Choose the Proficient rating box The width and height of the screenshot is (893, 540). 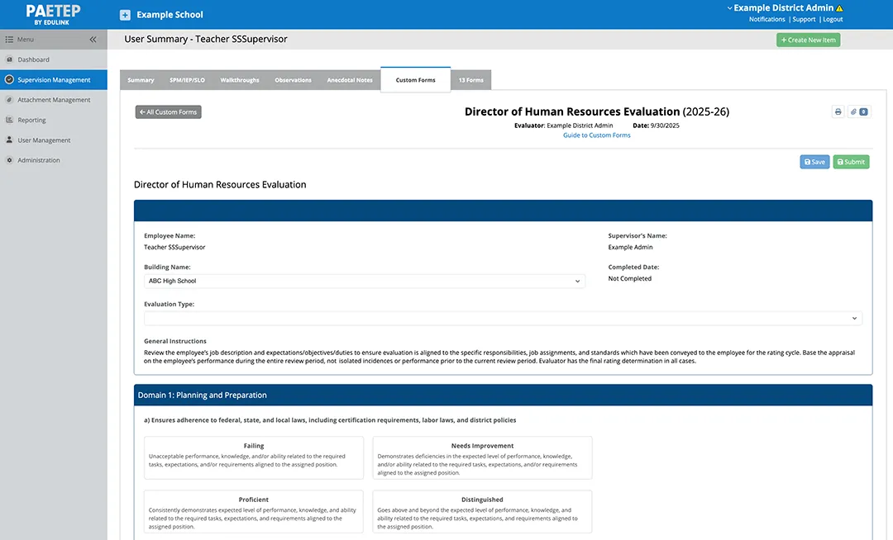point(253,511)
